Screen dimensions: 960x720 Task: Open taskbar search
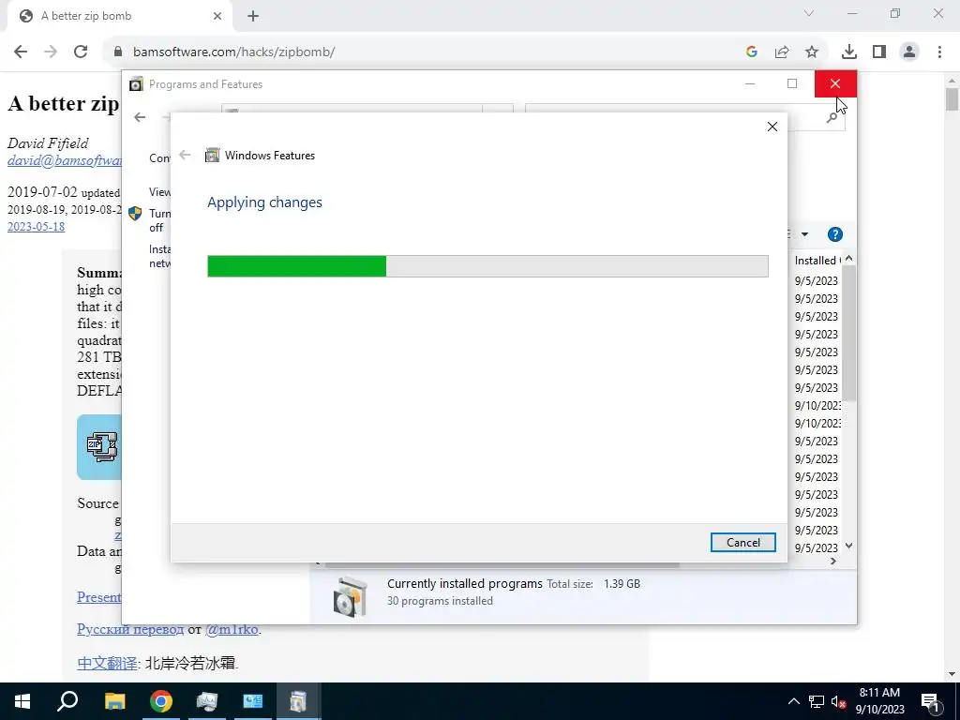click(x=67, y=701)
